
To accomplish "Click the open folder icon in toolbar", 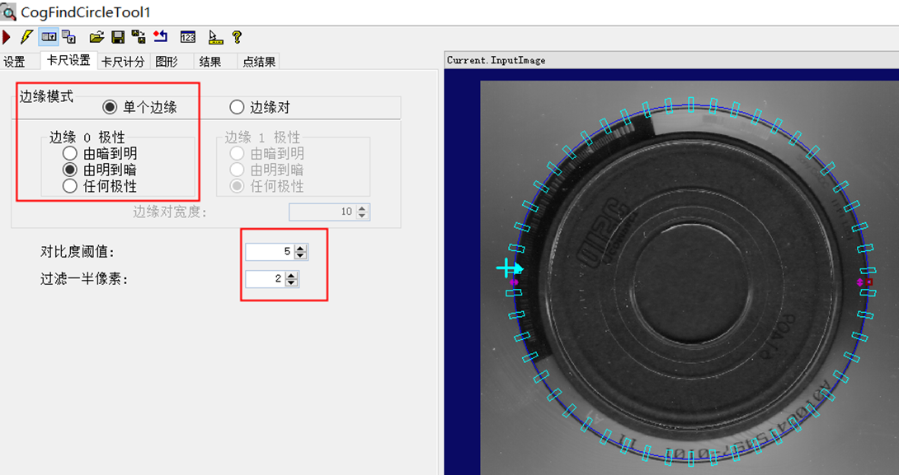I will (x=96, y=37).
